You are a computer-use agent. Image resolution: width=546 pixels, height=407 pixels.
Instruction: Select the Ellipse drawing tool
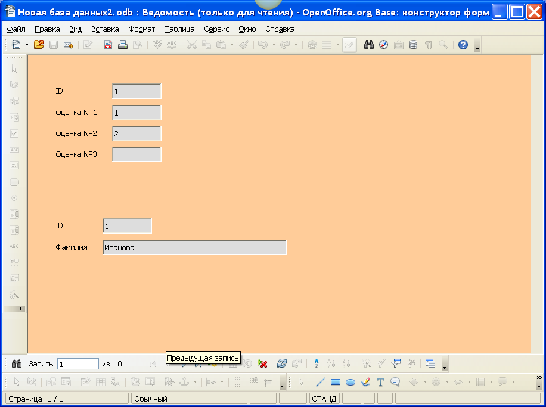(x=350, y=383)
